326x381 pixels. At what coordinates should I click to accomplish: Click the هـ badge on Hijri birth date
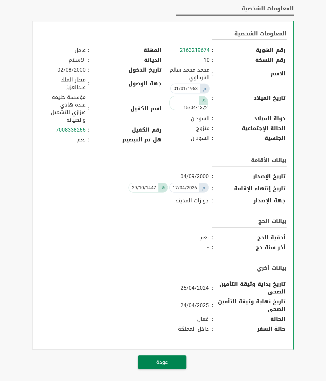pos(203,101)
